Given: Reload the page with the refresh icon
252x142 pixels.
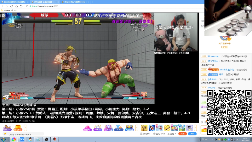Looking at the screenshot, I should (12, 6).
